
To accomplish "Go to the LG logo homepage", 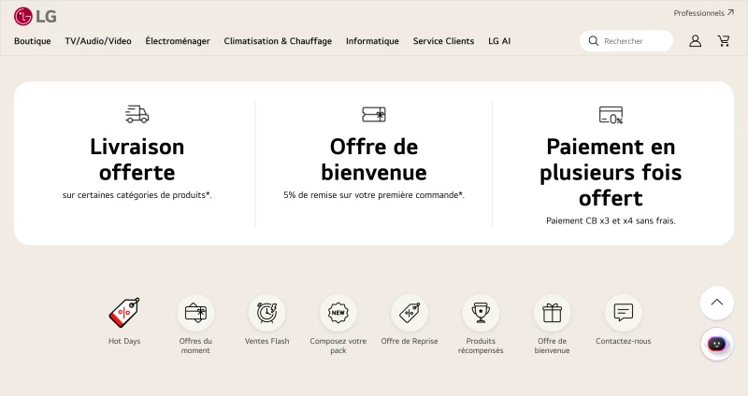I will tap(36, 16).
